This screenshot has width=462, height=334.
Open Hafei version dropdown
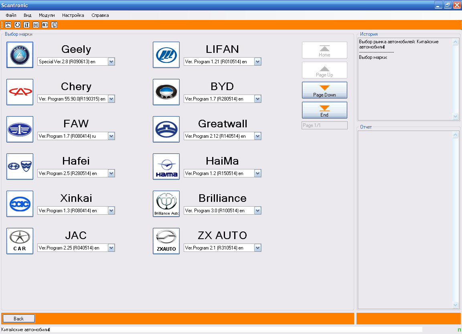111,173
